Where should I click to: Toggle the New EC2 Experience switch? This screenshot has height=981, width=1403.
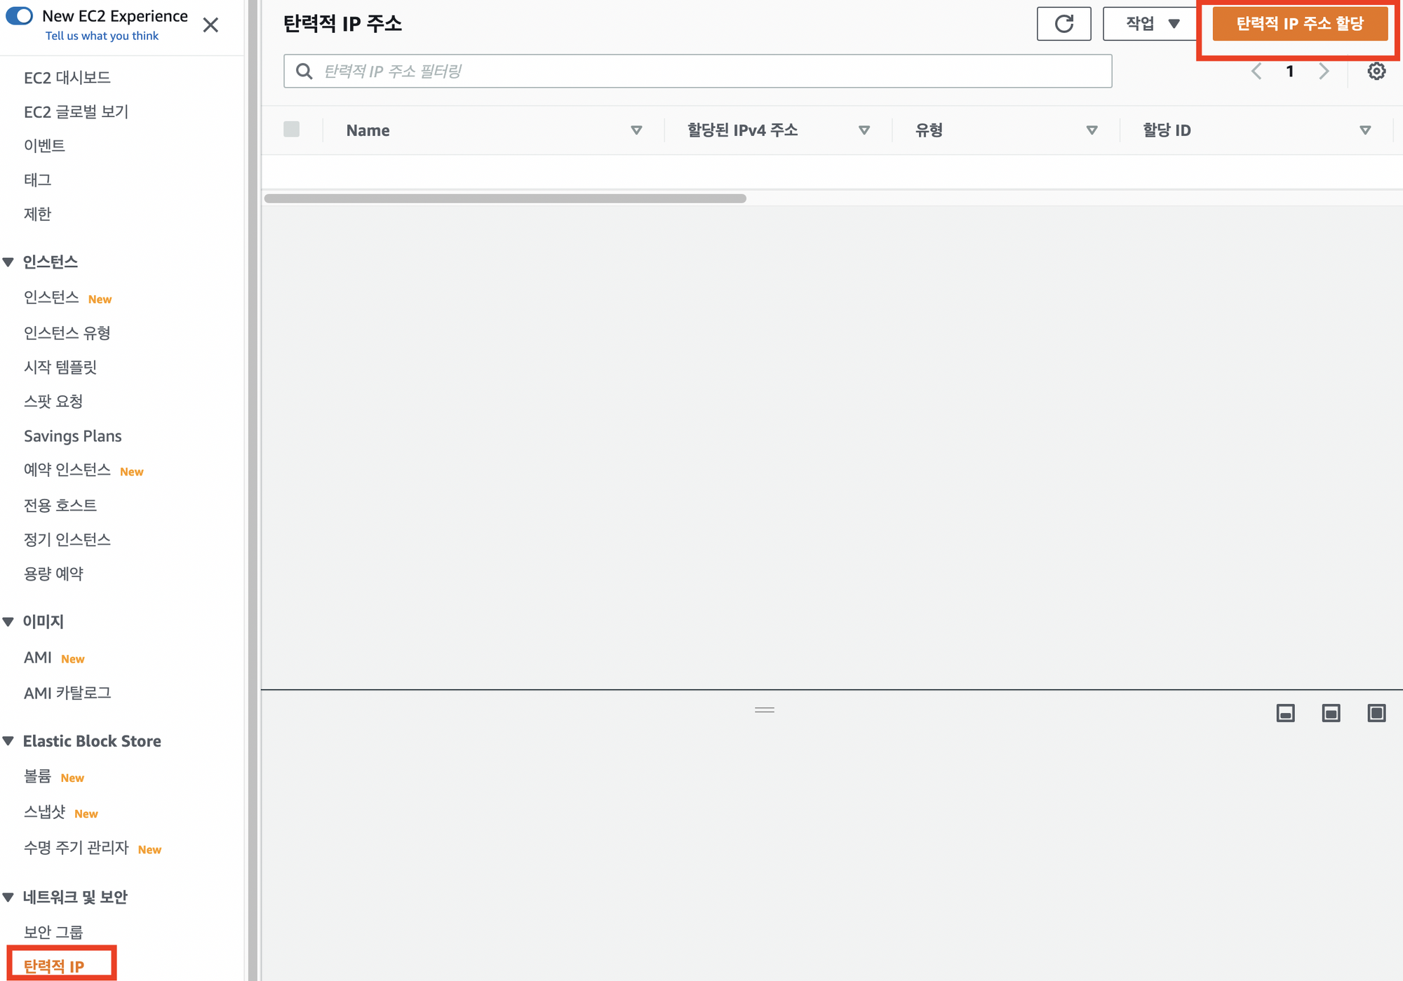click(20, 15)
